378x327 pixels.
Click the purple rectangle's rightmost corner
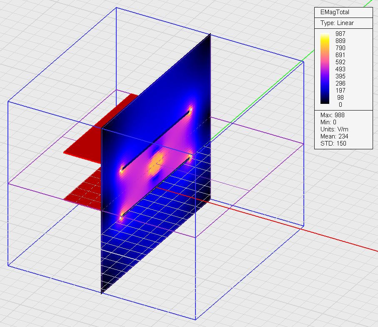coord(303,143)
